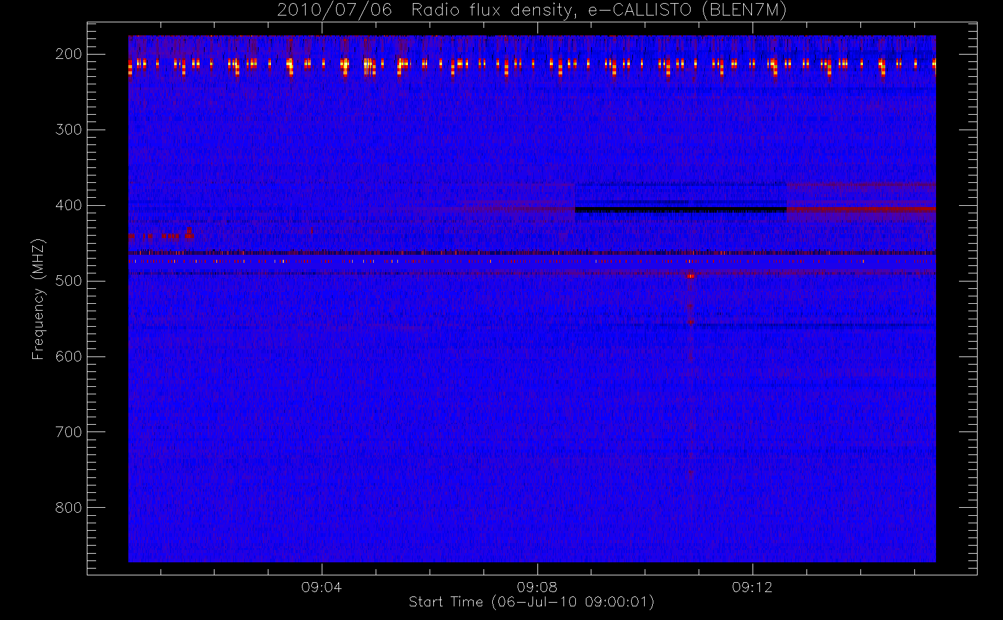Click the 09:08 time tick label
Viewport: 1003px width, 620px height.
pyautogui.click(x=537, y=587)
